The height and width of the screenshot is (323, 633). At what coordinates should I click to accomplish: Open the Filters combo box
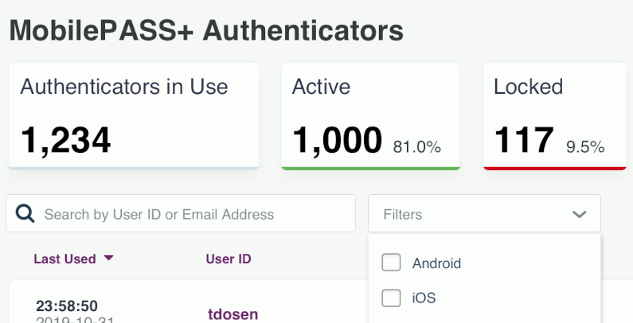484,213
